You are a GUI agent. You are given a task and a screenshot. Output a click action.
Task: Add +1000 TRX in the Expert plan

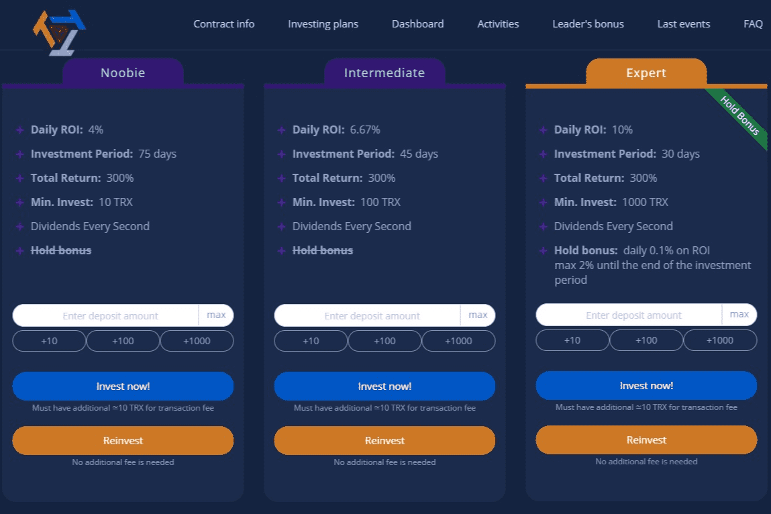[720, 340]
